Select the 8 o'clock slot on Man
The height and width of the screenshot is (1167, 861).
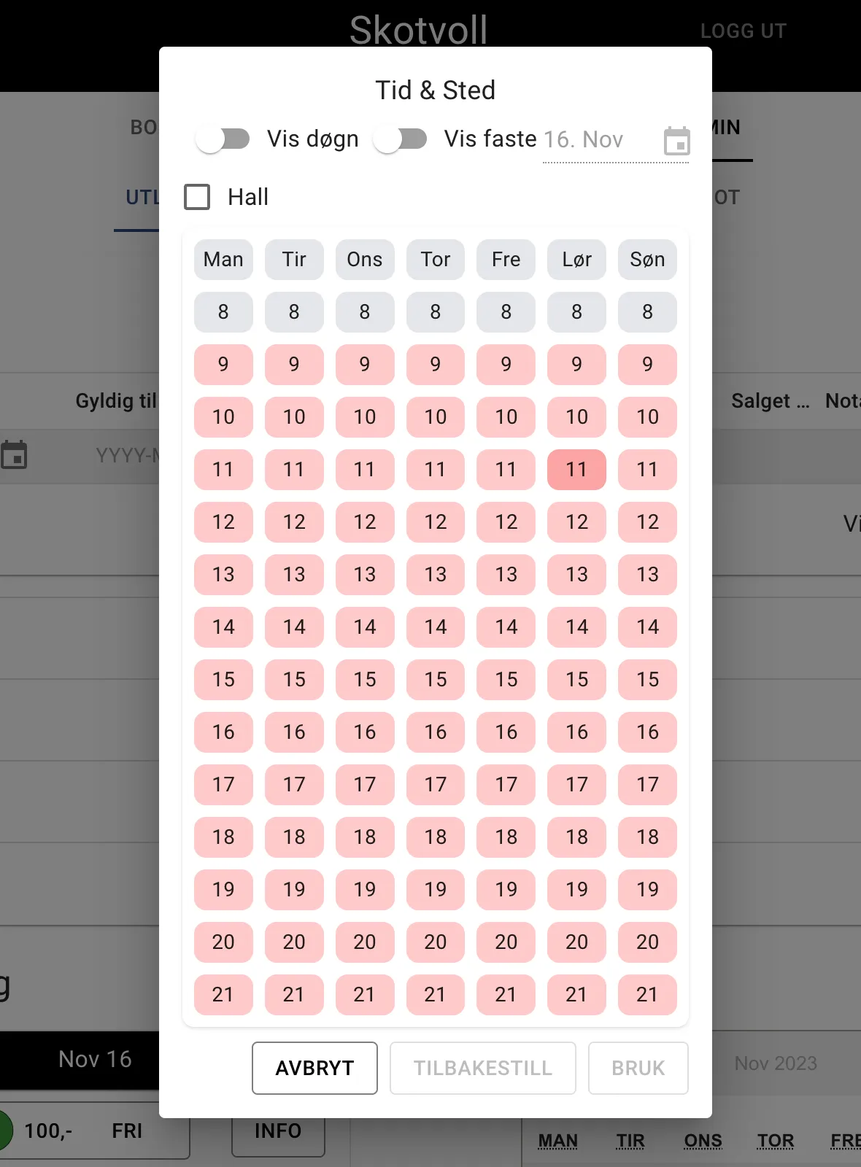223,312
